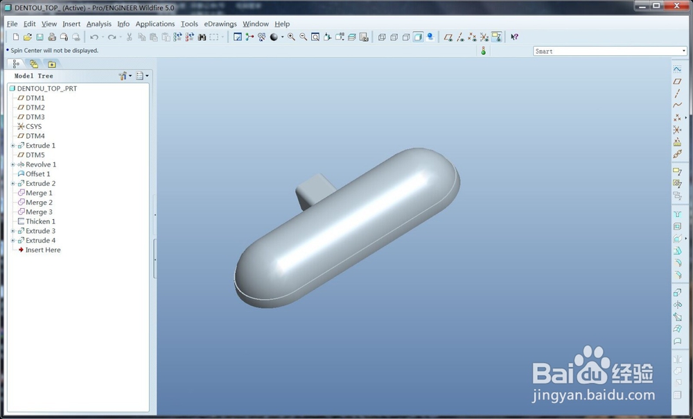Switch to the Folder Browser navigator tab
Image resolution: width=693 pixels, height=419 pixels.
click(x=33, y=64)
